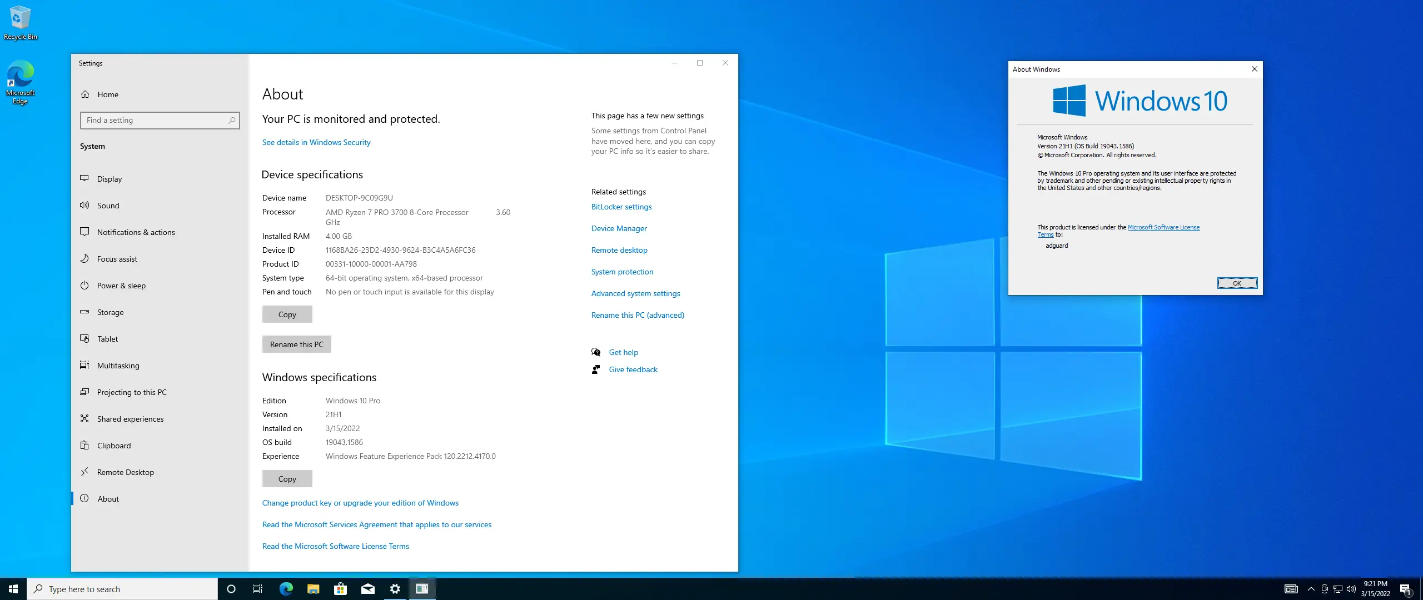
Task: Click the Microsoft Software License Terms link in dialog
Action: point(1163,227)
